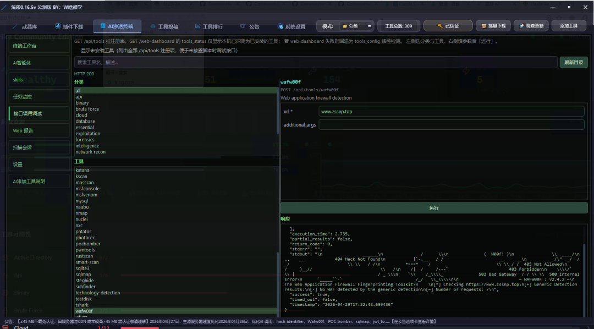This screenshot has height=329, width=594.
Task: Open the 模式 分类 dropdown
Action: pos(356,26)
